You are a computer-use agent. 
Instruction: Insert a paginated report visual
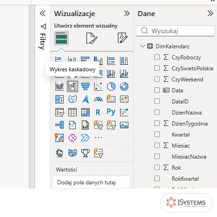coord(85,125)
